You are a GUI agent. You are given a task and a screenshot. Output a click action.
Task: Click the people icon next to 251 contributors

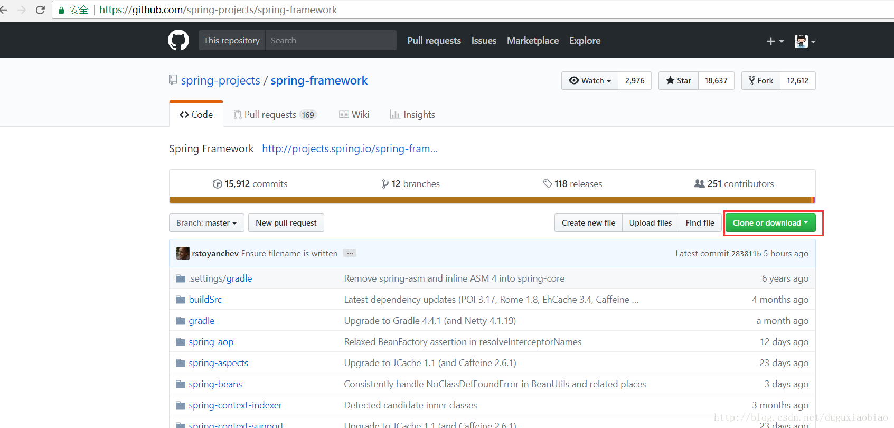tap(699, 183)
